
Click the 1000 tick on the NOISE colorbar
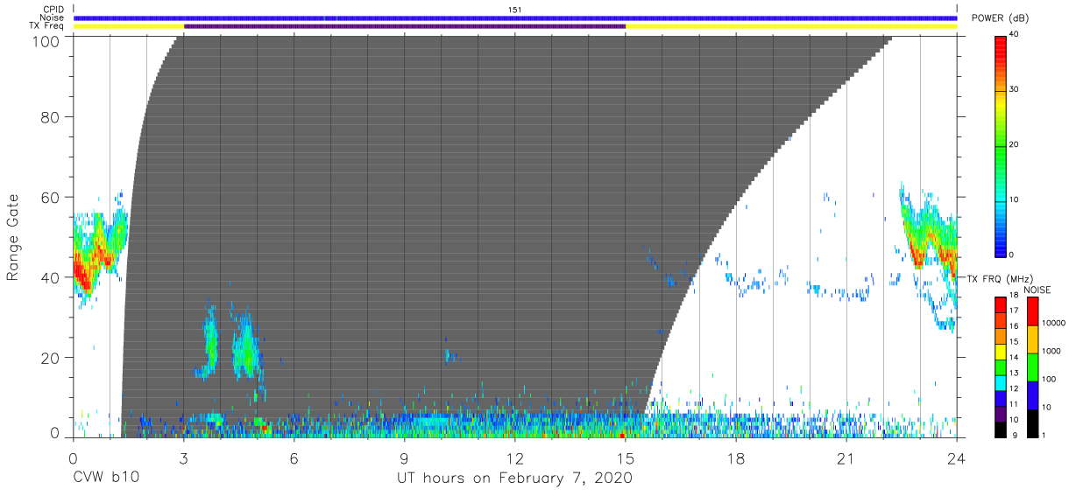[1052, 352]
